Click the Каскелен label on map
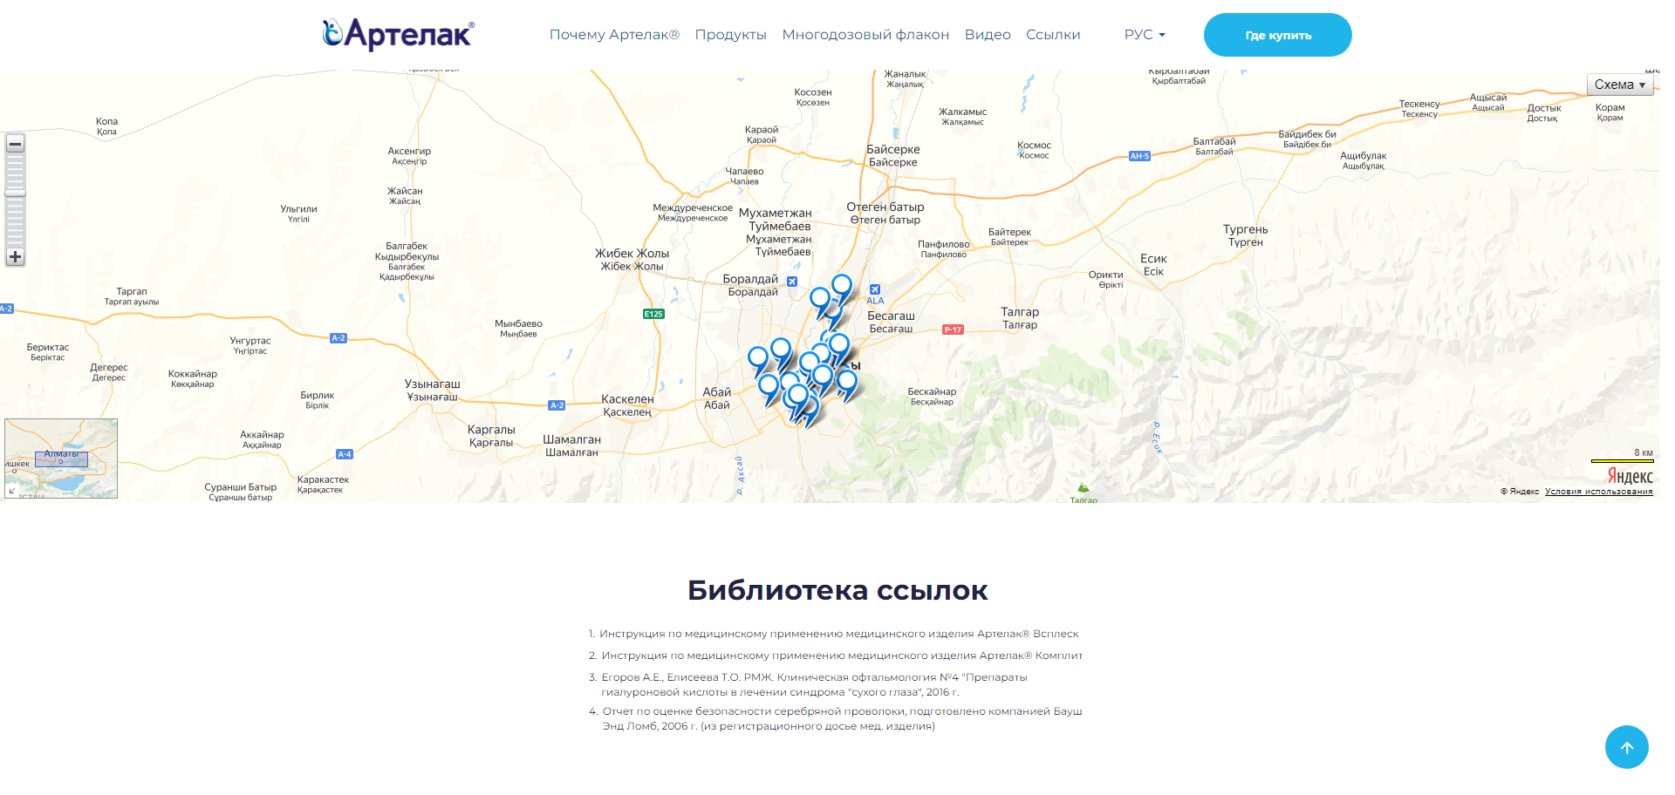1675x795 pixels. click(627, 405)
